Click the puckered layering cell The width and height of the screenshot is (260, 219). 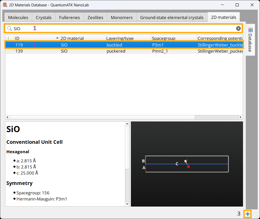[116, 51]
